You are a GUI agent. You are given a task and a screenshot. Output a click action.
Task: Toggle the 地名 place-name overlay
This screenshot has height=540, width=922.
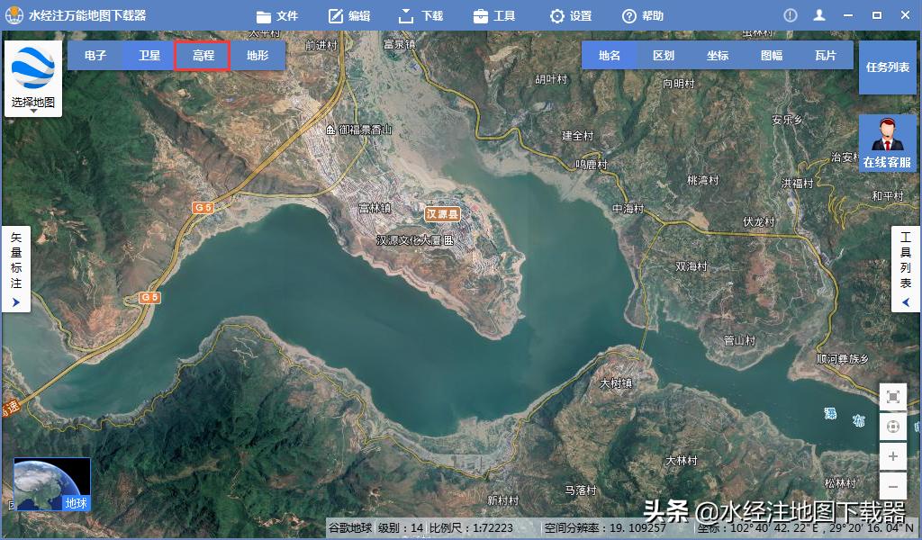pyautogui.click(x=610, y=55)
